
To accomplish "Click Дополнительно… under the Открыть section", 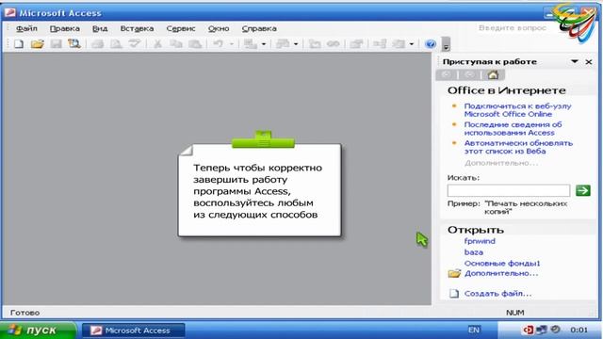I will click(x=501, y=273).
